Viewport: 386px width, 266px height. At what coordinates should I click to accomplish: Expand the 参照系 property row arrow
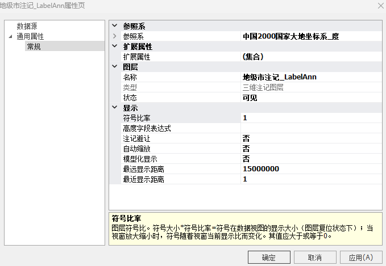click(x=115, y=36)
